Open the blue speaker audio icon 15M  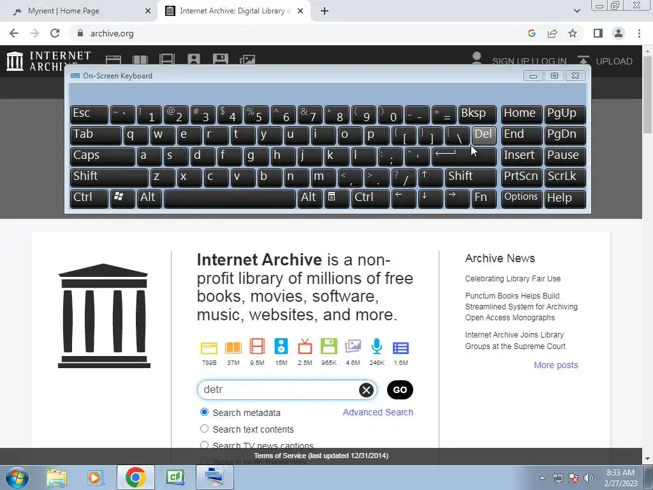pos(281,346)
